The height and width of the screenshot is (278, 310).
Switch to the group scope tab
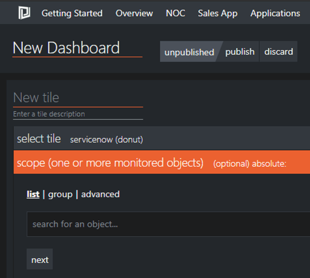click(60, 195)
